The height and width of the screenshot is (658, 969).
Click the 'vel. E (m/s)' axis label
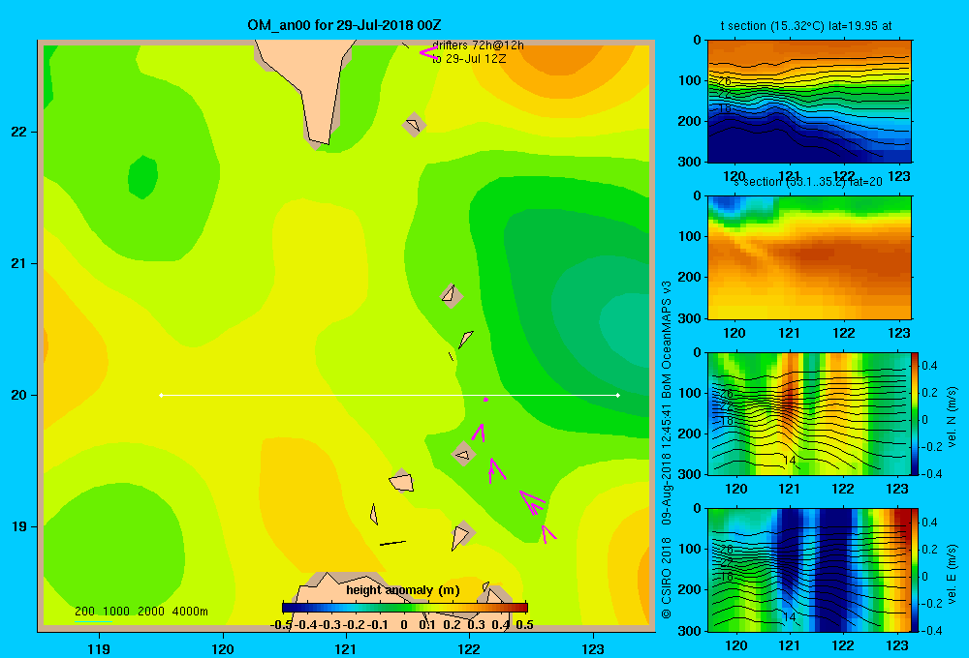pos(953,573)
